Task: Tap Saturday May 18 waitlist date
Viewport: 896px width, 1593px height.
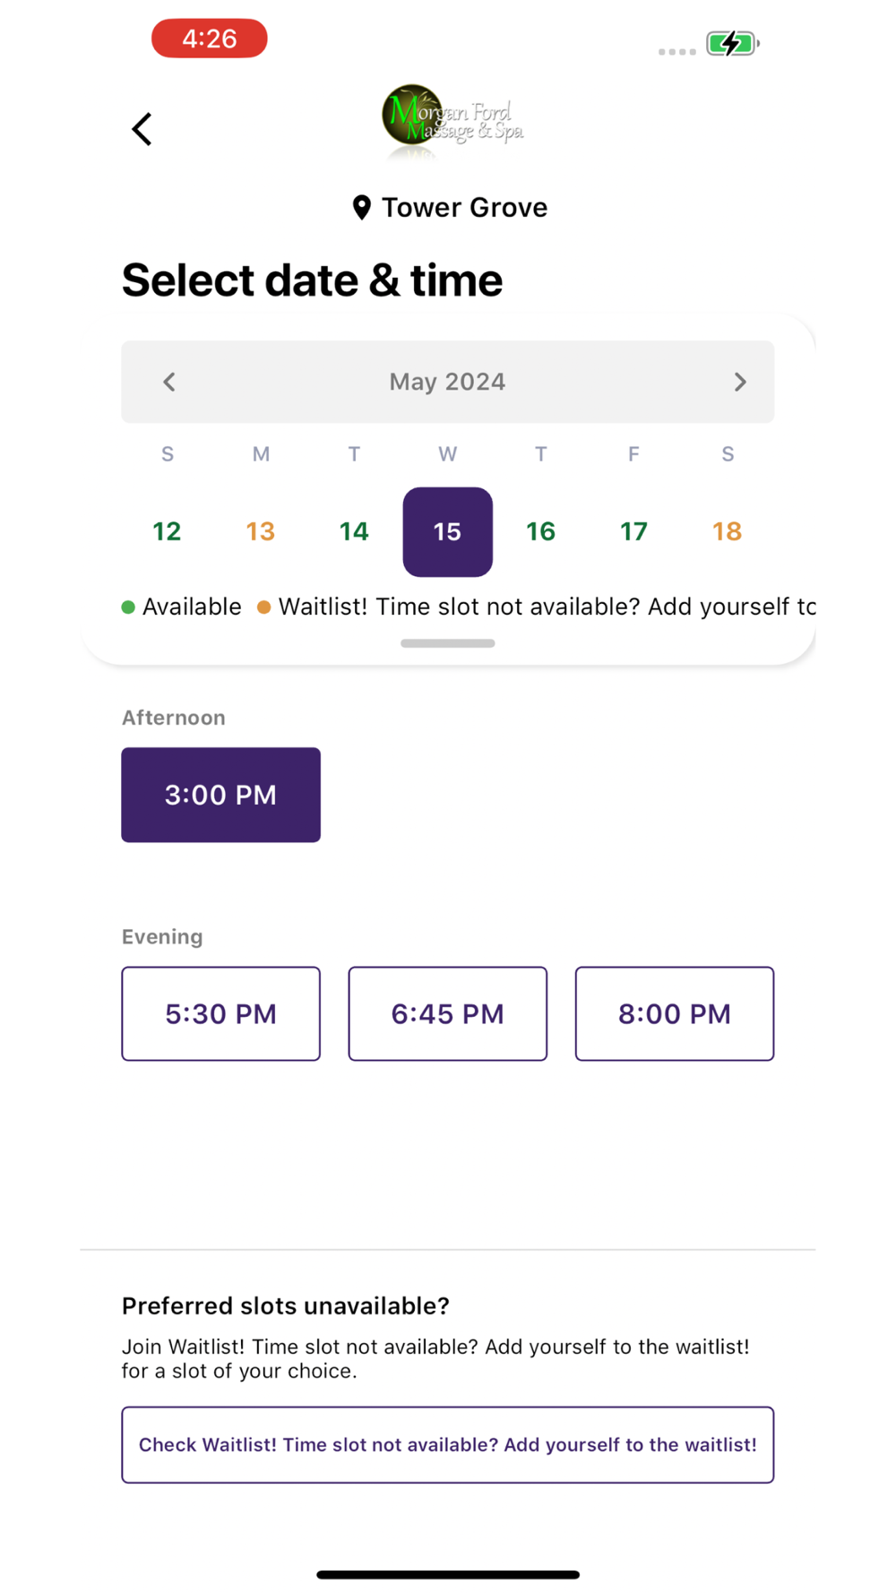Action: point(728,532)
